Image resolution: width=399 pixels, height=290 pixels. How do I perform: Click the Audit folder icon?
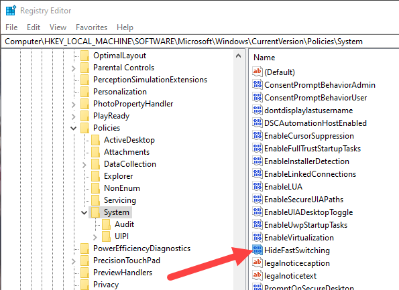pos(106,224)
